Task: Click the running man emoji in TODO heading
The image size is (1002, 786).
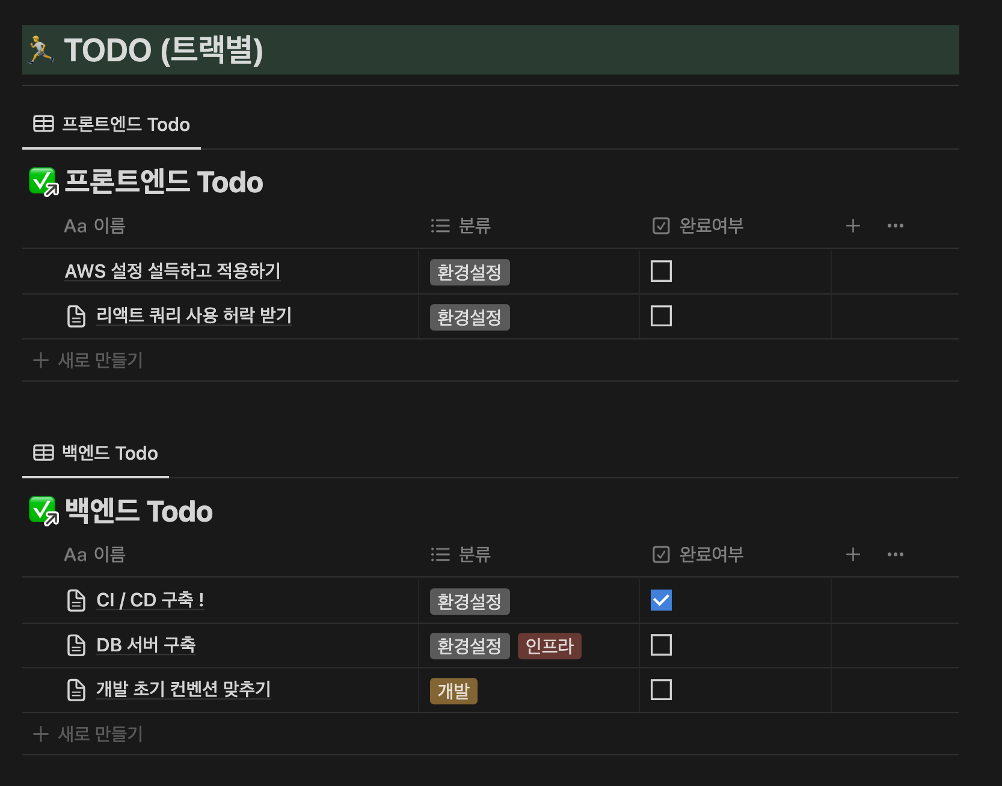Action: [40, 50]
